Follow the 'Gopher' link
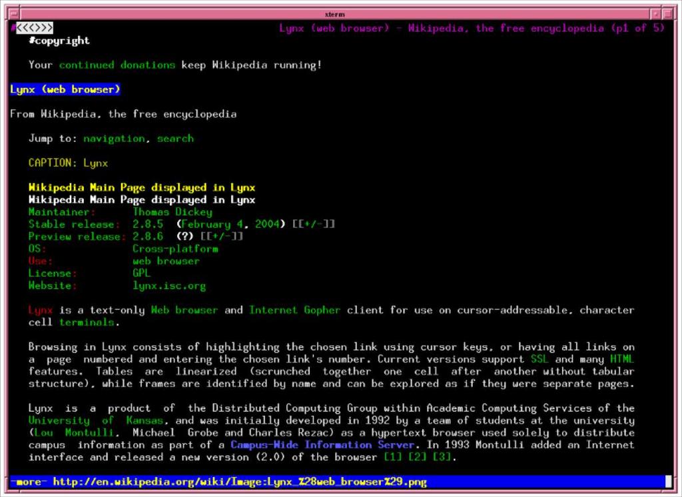 coord(322,310)
